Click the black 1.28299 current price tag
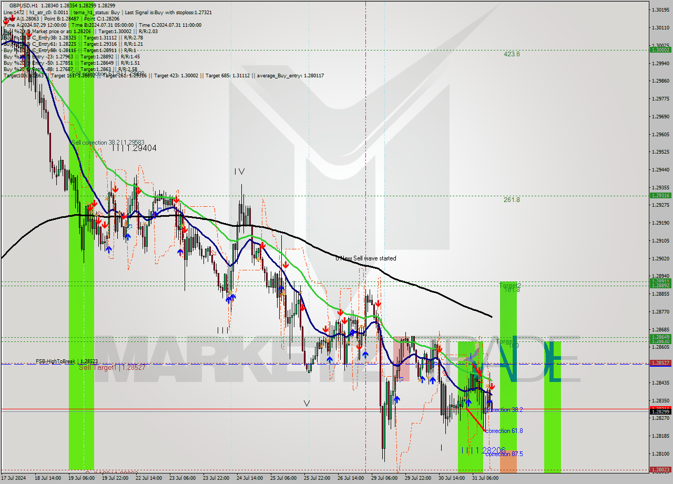The image size is (673, 484). (x=660, y=412)
